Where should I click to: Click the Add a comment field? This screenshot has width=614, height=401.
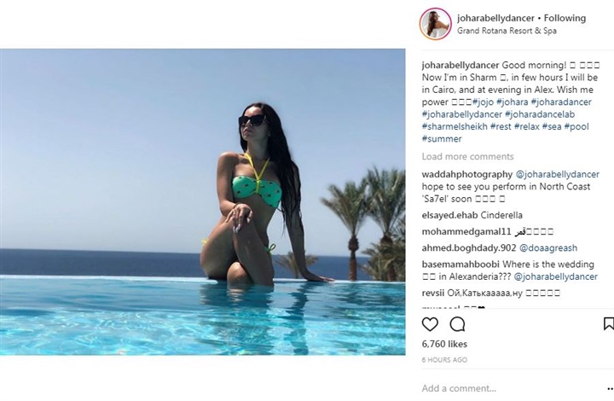509,388
